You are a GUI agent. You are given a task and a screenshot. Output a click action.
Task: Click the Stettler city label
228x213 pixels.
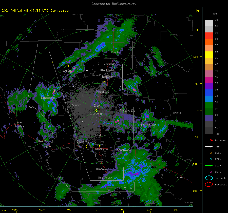(148, 73)
